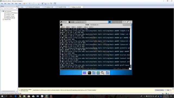The width and height of the screenshot is (174, 98).
Task: Click the root user label in guest panel
Action: 130,22
